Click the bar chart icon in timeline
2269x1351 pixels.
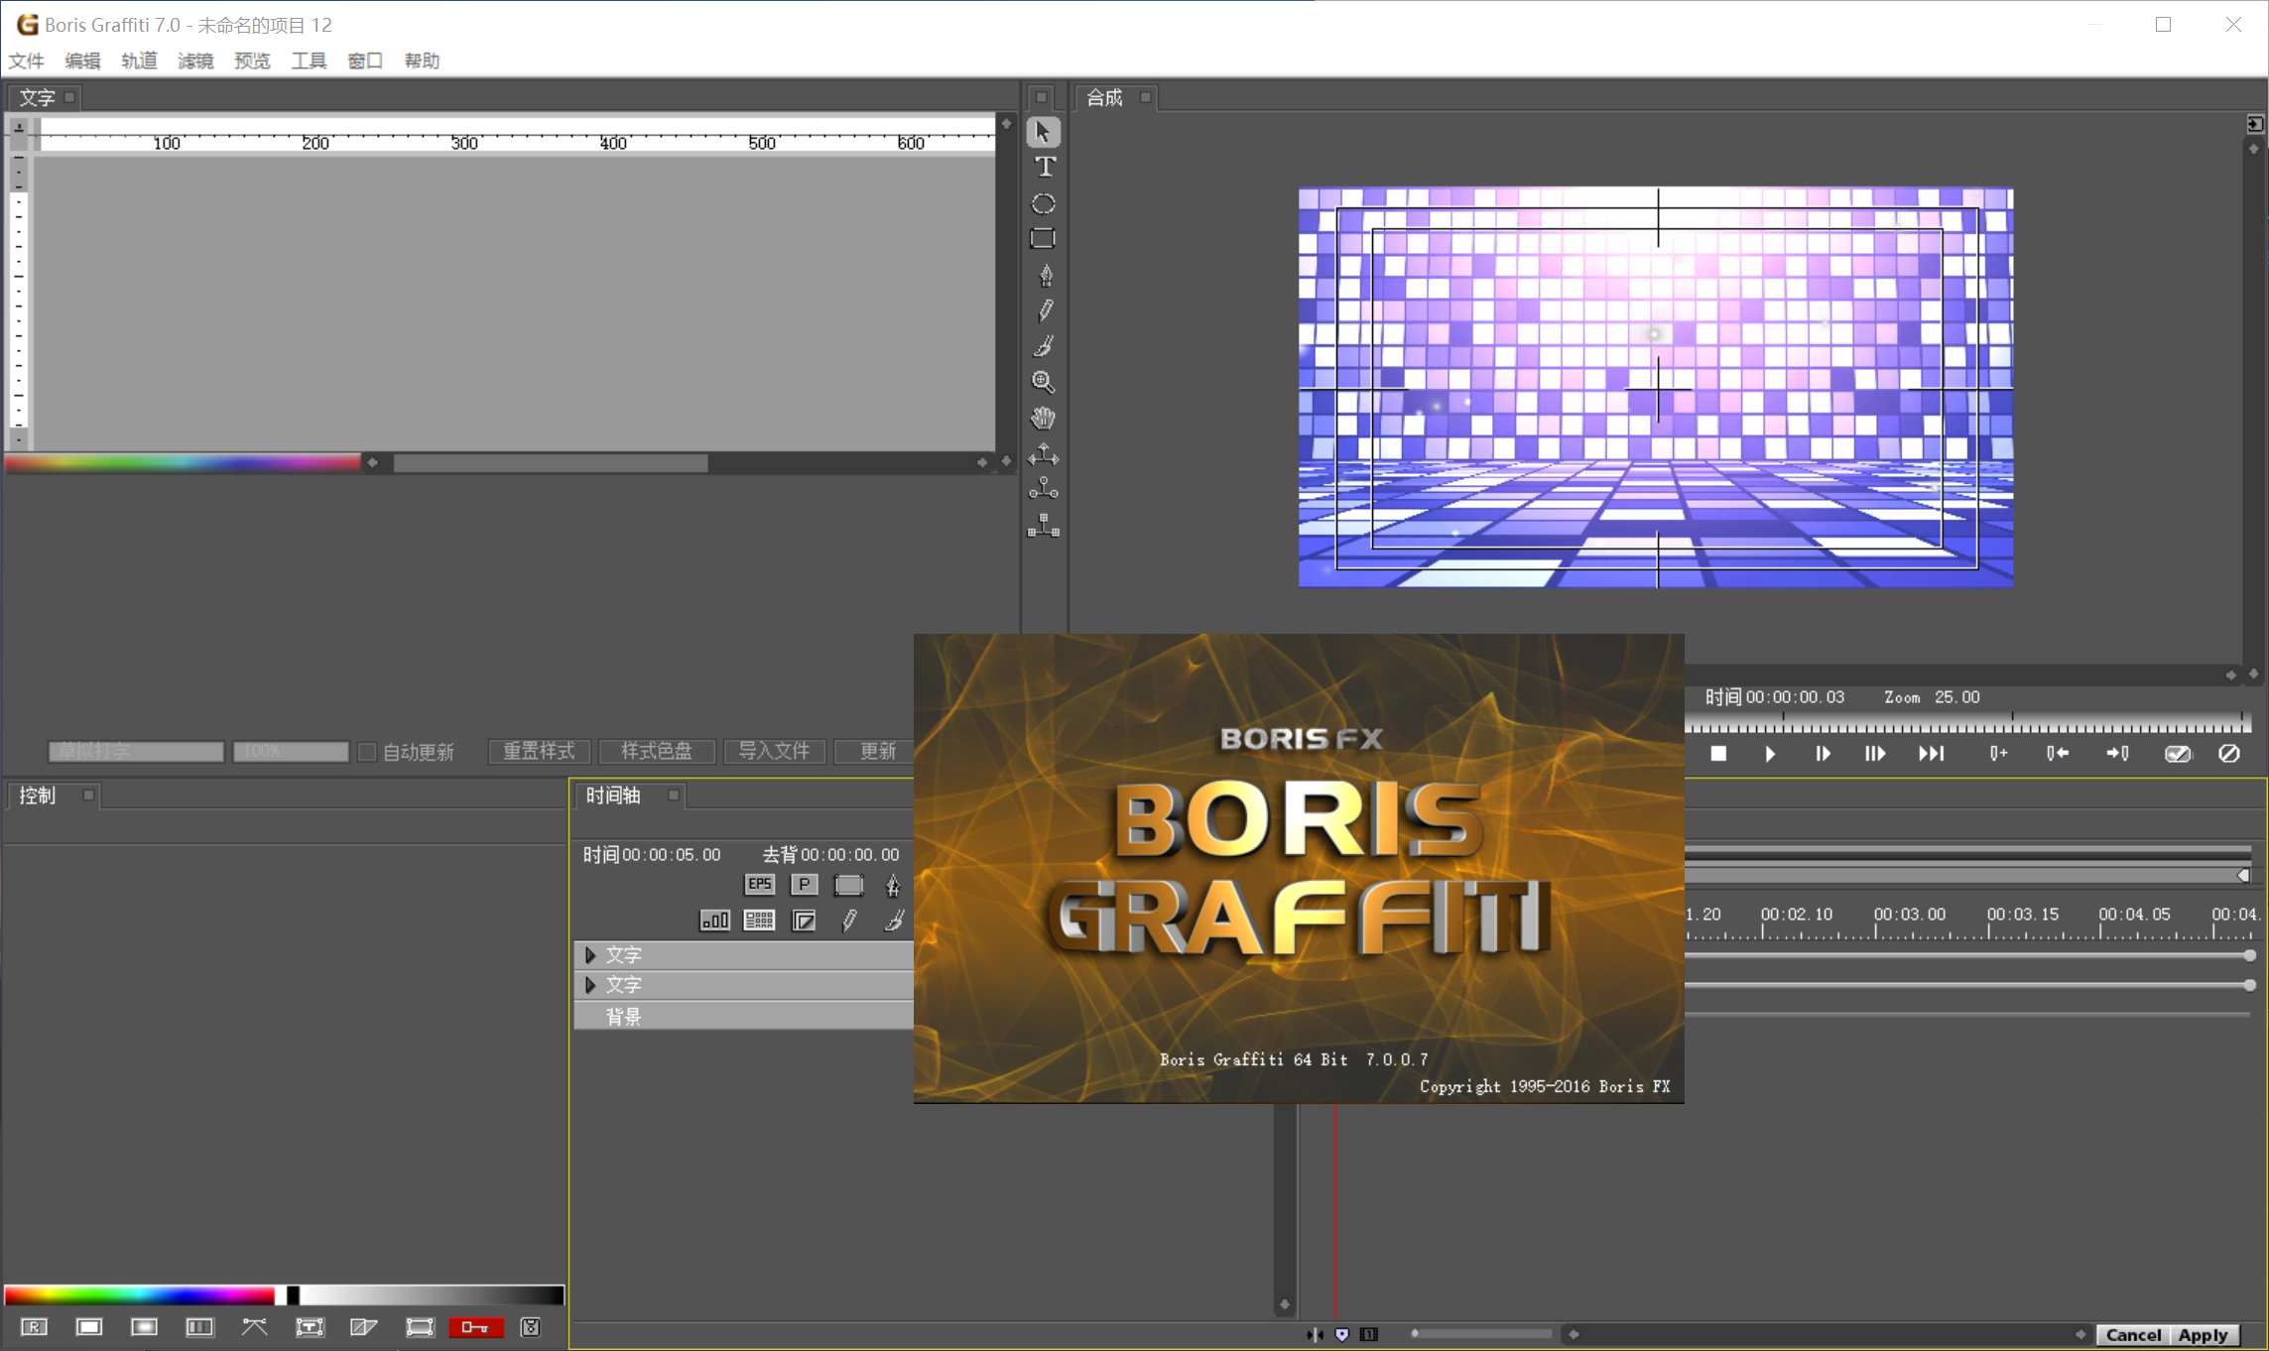pyautogui.click(x=714, y=921)
